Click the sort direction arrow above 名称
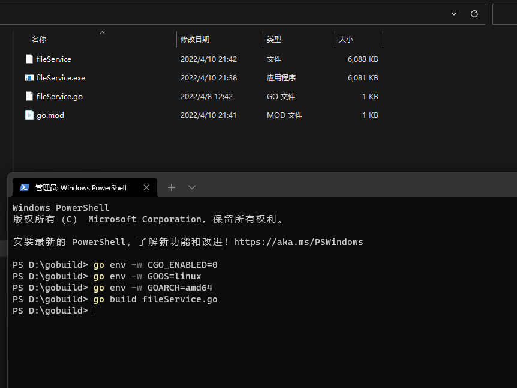This screenshot has height=388, width=517. pyautogui.click(x=102, y=32)
